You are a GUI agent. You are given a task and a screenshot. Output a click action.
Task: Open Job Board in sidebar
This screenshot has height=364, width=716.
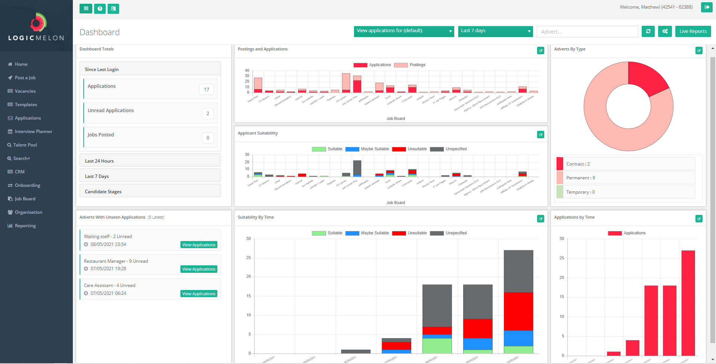coord(22,199)
